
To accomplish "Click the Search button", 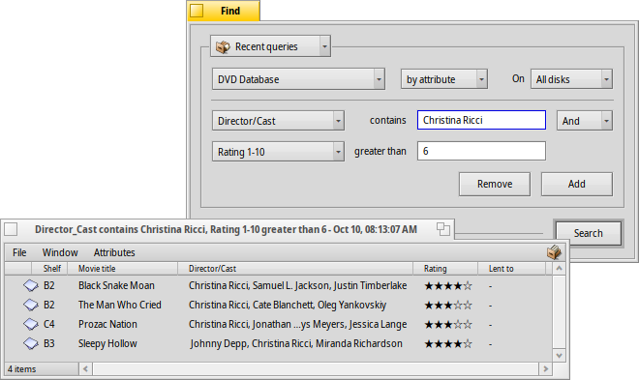I will [588, 233].
